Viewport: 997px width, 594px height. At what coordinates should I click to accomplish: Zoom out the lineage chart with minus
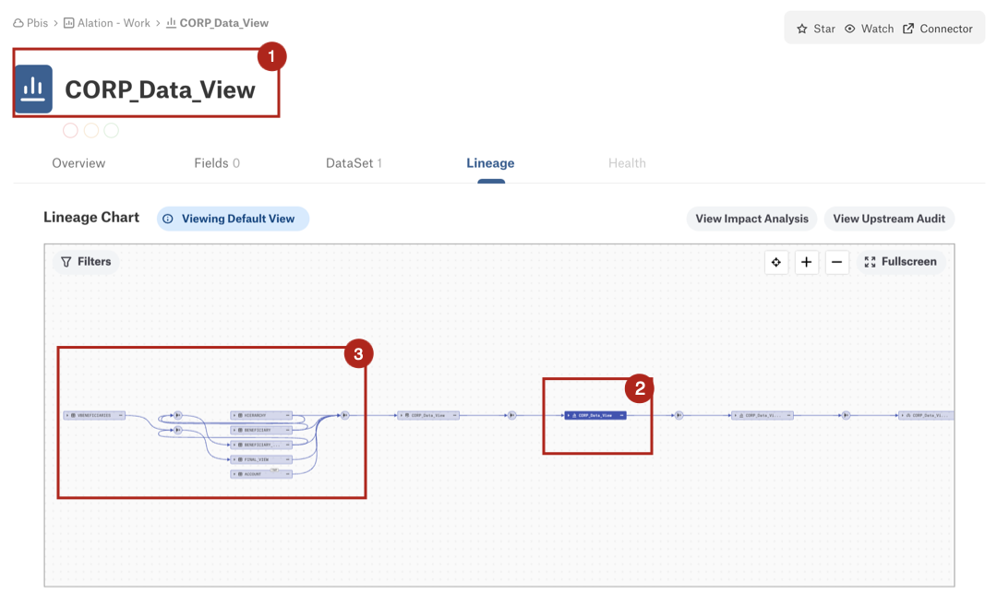pos(836,262)
